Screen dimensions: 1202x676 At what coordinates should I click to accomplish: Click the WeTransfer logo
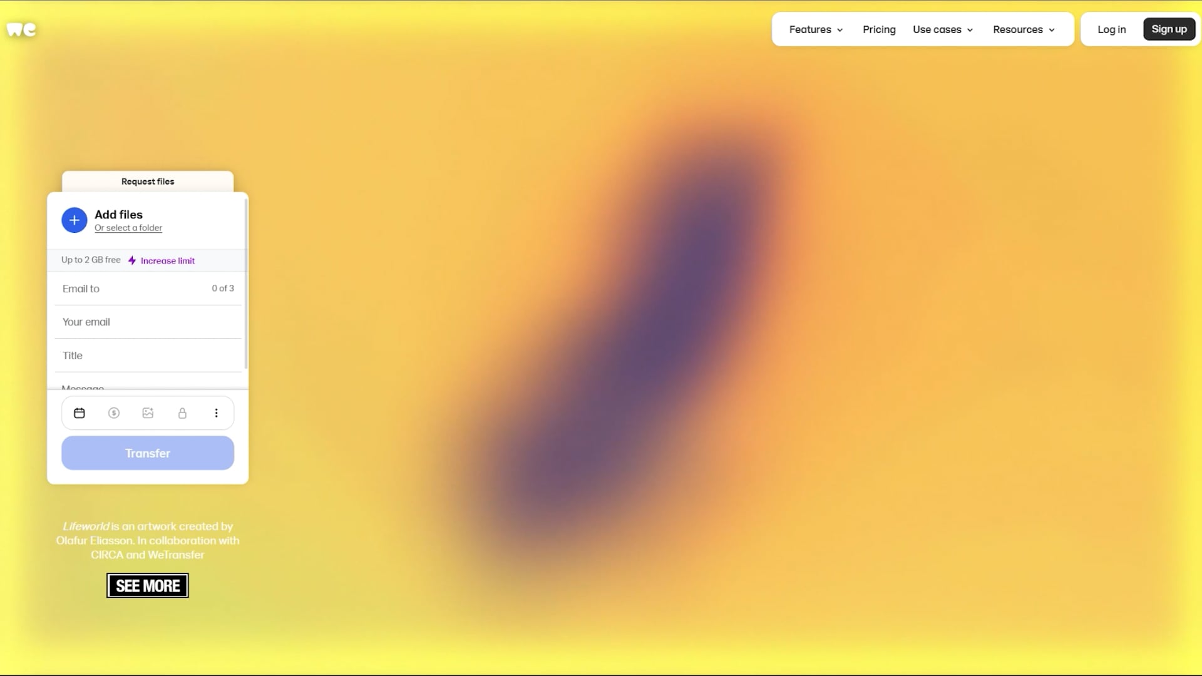pyautogui.click(x=21, y=29)
